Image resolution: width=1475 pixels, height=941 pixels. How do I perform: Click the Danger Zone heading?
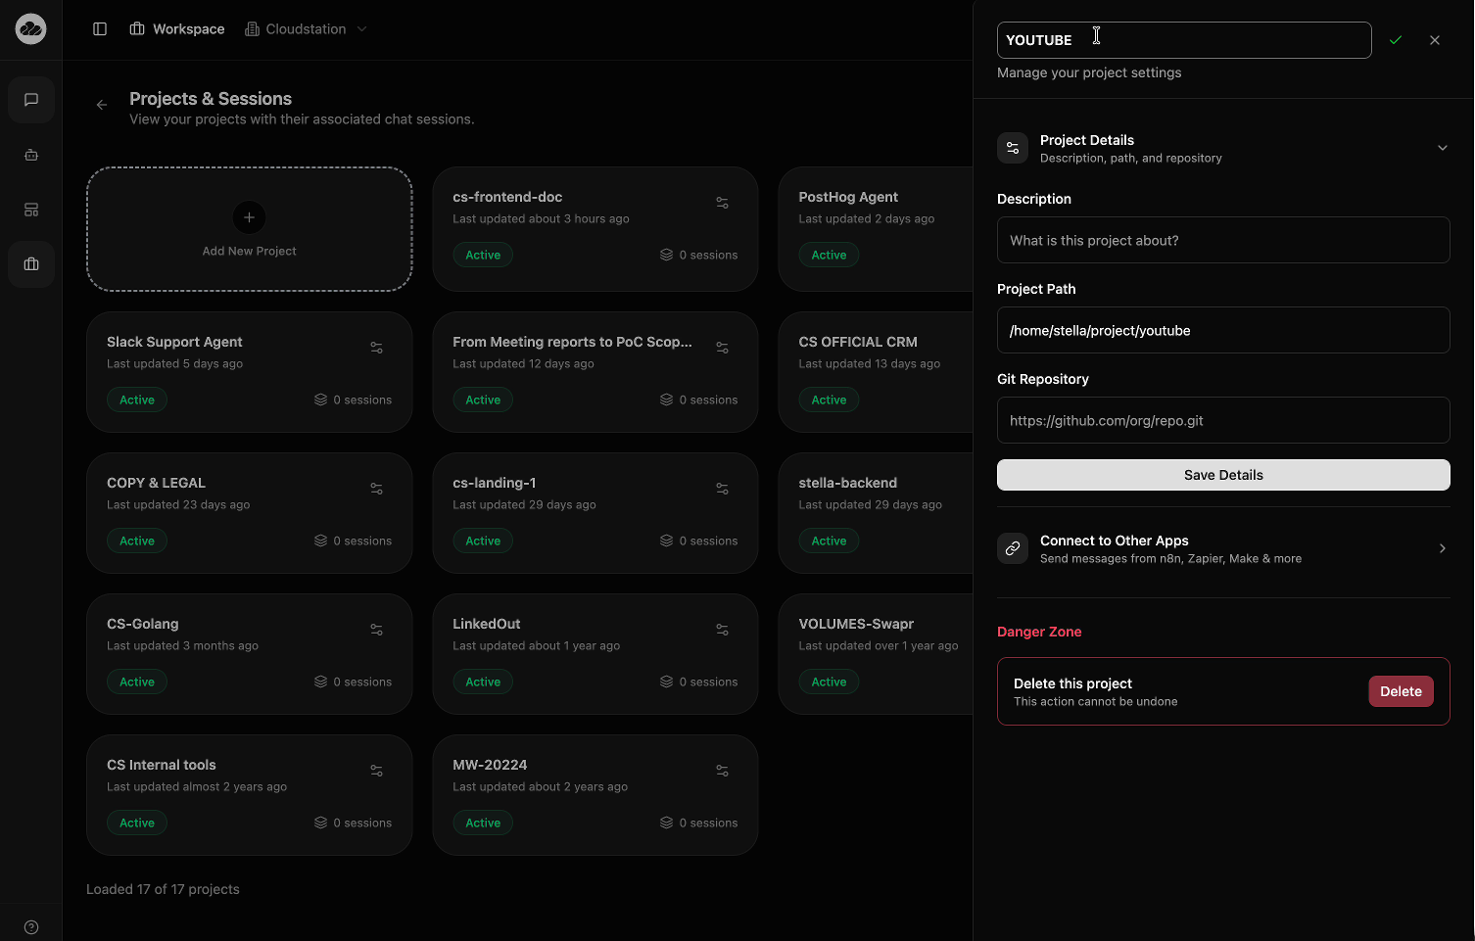[1039, 632]
